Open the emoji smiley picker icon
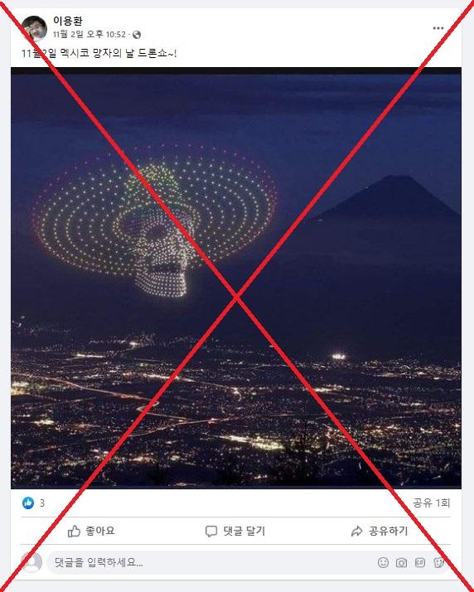474x592 pixels. click(x=383, y=562)
